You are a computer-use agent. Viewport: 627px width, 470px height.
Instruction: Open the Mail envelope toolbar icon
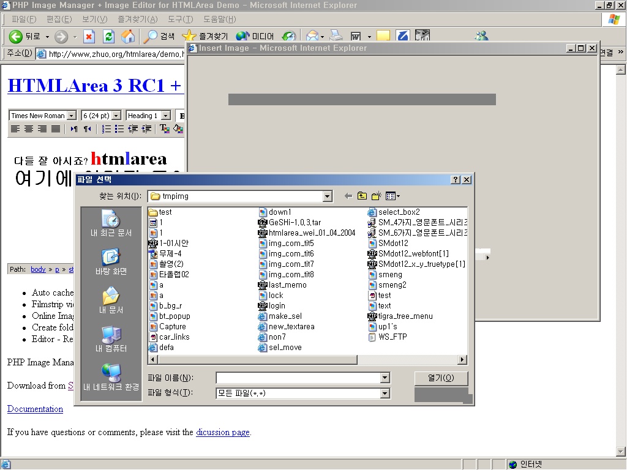[312, 36]
